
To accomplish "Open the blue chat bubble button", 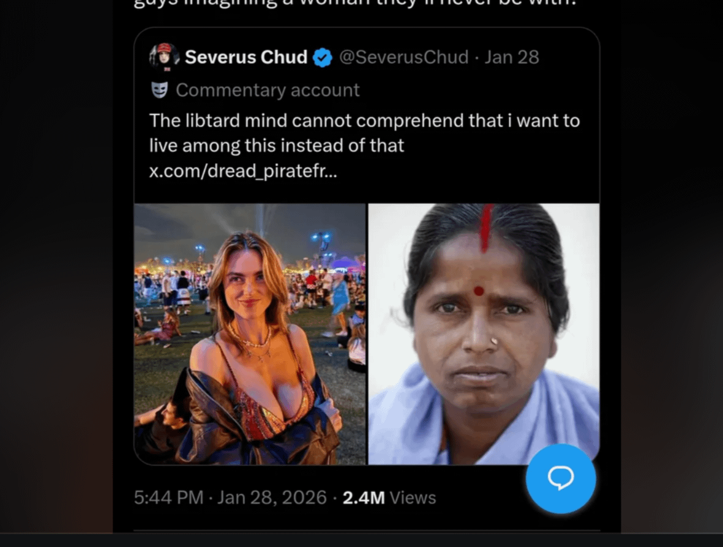I will pyautogui.click(x=560, y=478).
